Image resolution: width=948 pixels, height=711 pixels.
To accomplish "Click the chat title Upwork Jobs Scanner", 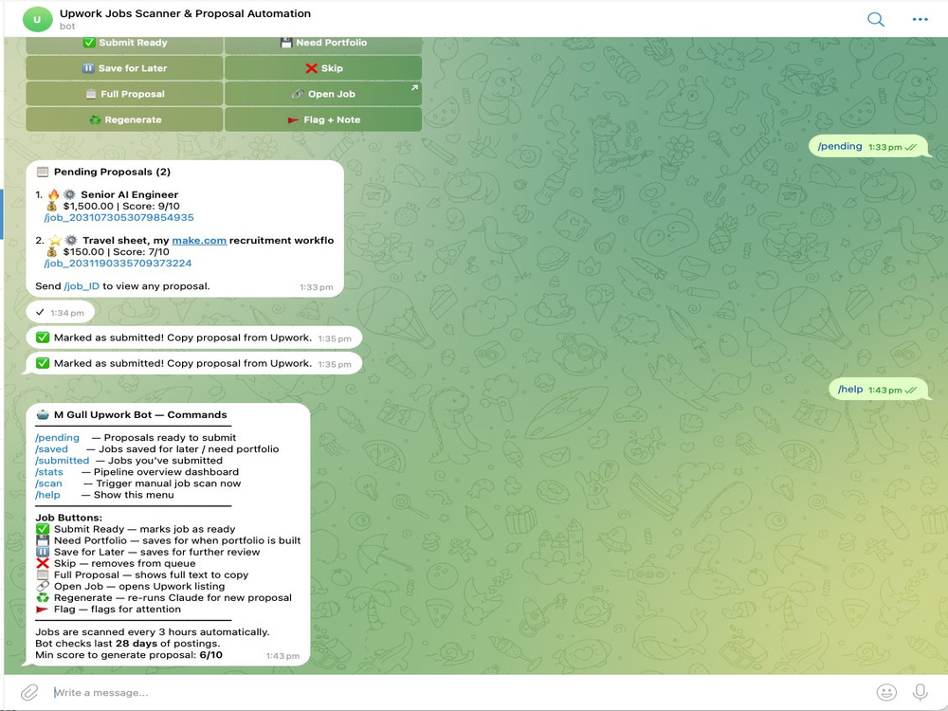I will coord(185,13).
